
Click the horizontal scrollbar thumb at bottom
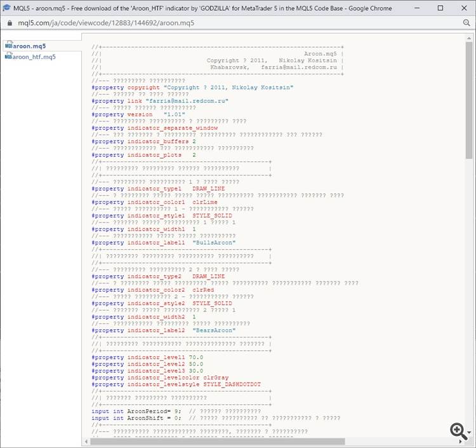point(216,441)
